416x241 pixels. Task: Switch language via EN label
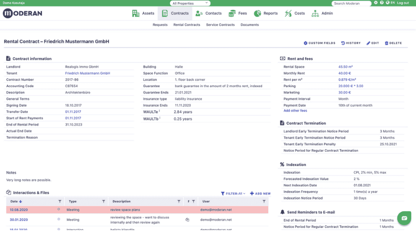(x=393, y=3)
